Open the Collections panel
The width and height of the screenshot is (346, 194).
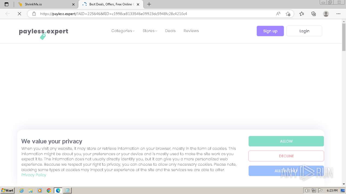click(314, 14)
